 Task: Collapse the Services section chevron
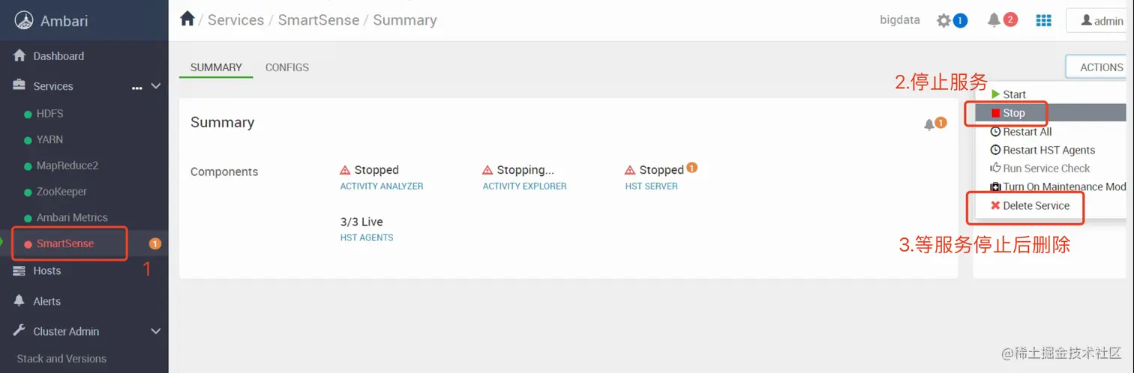[156, 86]
